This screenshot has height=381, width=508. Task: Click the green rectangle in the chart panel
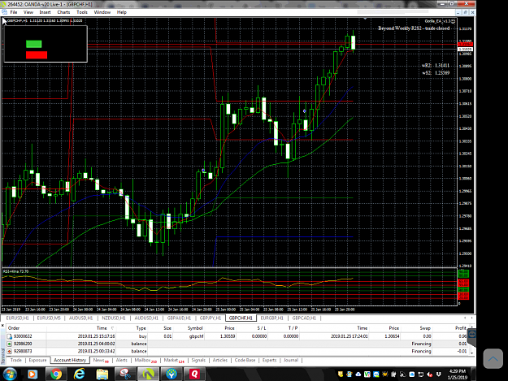(33, 44)
